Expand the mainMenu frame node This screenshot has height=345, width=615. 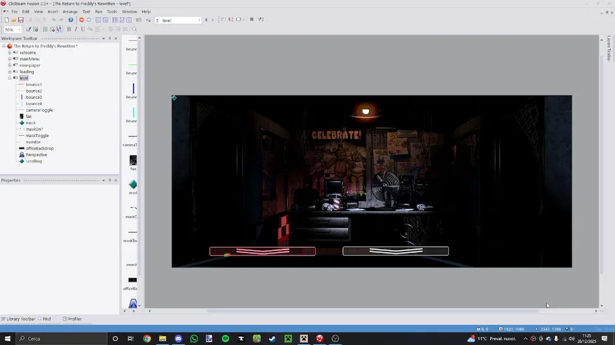(x=10, y=59)
